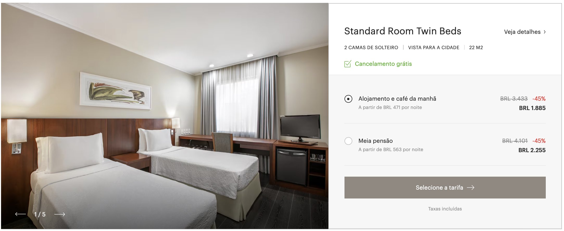Click the Selecione a tarifa button
This screenshot has width=564, height=231.
445,188
